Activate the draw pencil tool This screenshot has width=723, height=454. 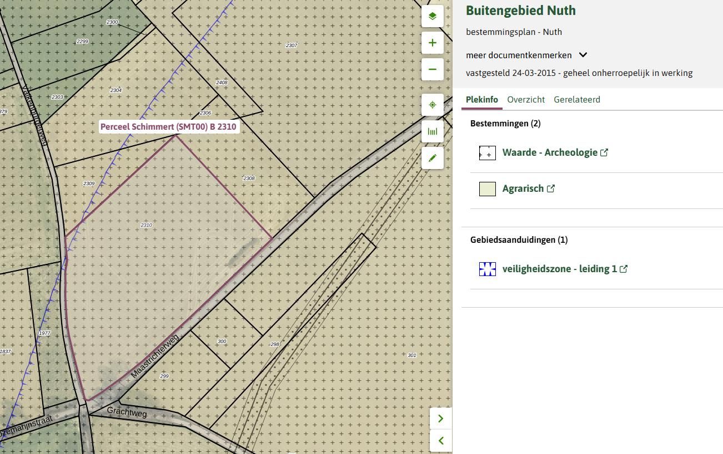point(432,158)
